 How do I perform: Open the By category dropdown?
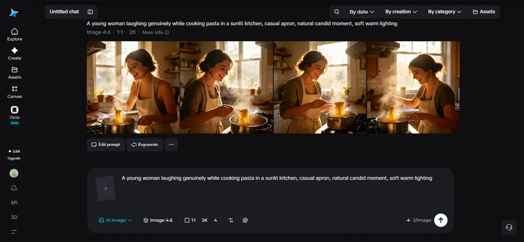(x=445, y=12)
